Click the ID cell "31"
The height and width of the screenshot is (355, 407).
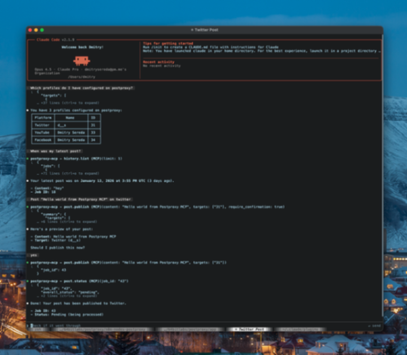93,125
